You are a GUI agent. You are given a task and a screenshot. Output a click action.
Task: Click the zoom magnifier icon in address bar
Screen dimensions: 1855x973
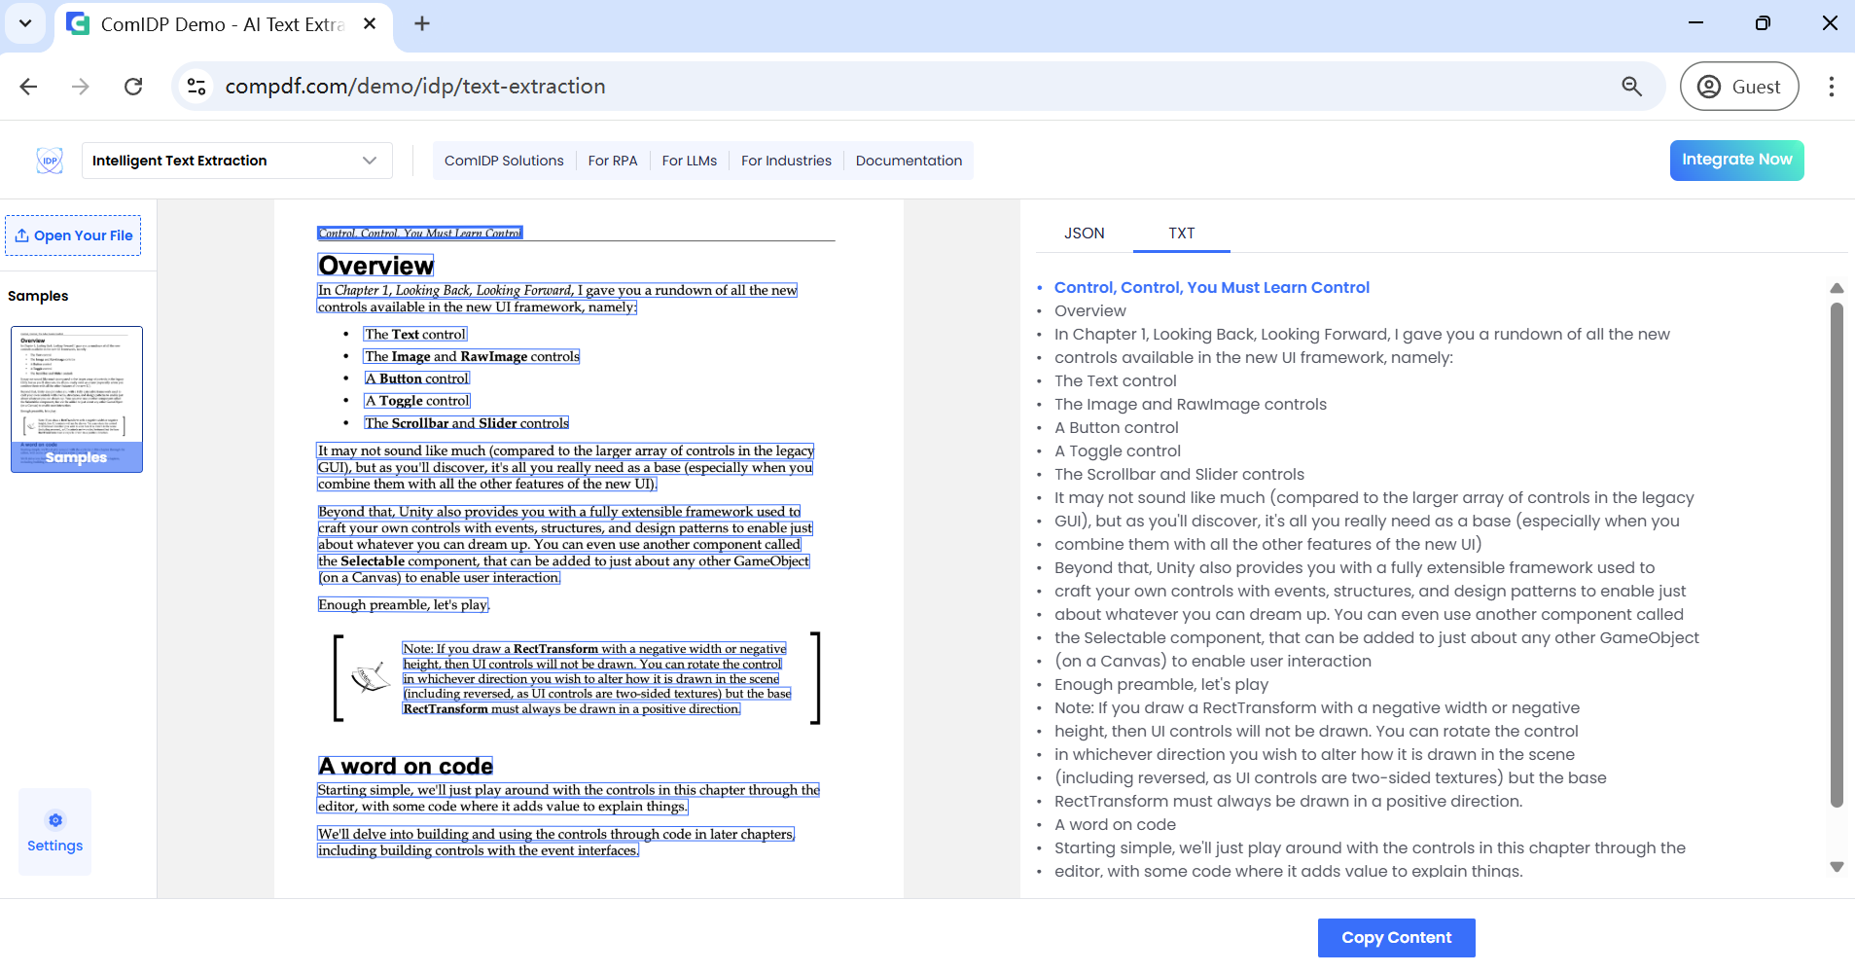pos(1631,87)
